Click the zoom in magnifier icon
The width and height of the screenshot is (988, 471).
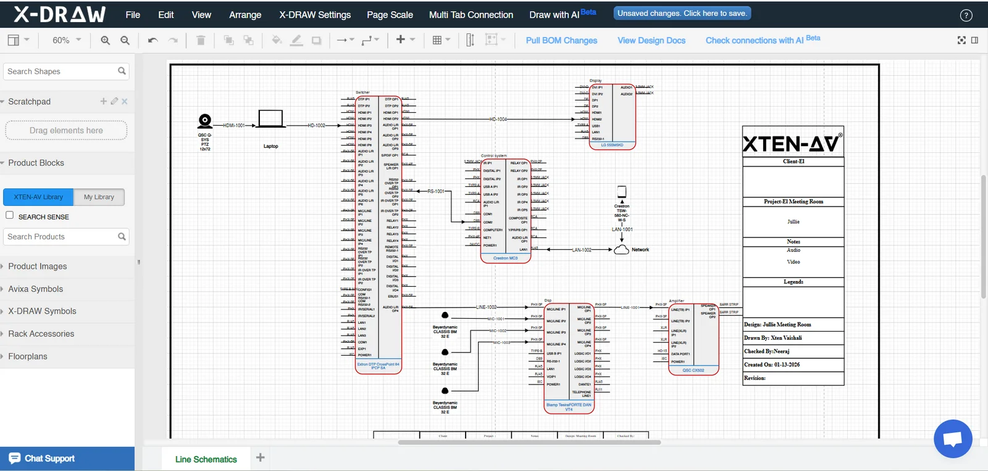105,40
